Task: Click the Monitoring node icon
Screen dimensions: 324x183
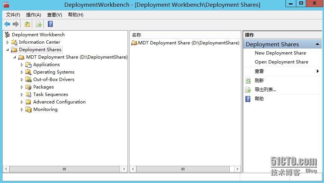Action: [28, 109]
